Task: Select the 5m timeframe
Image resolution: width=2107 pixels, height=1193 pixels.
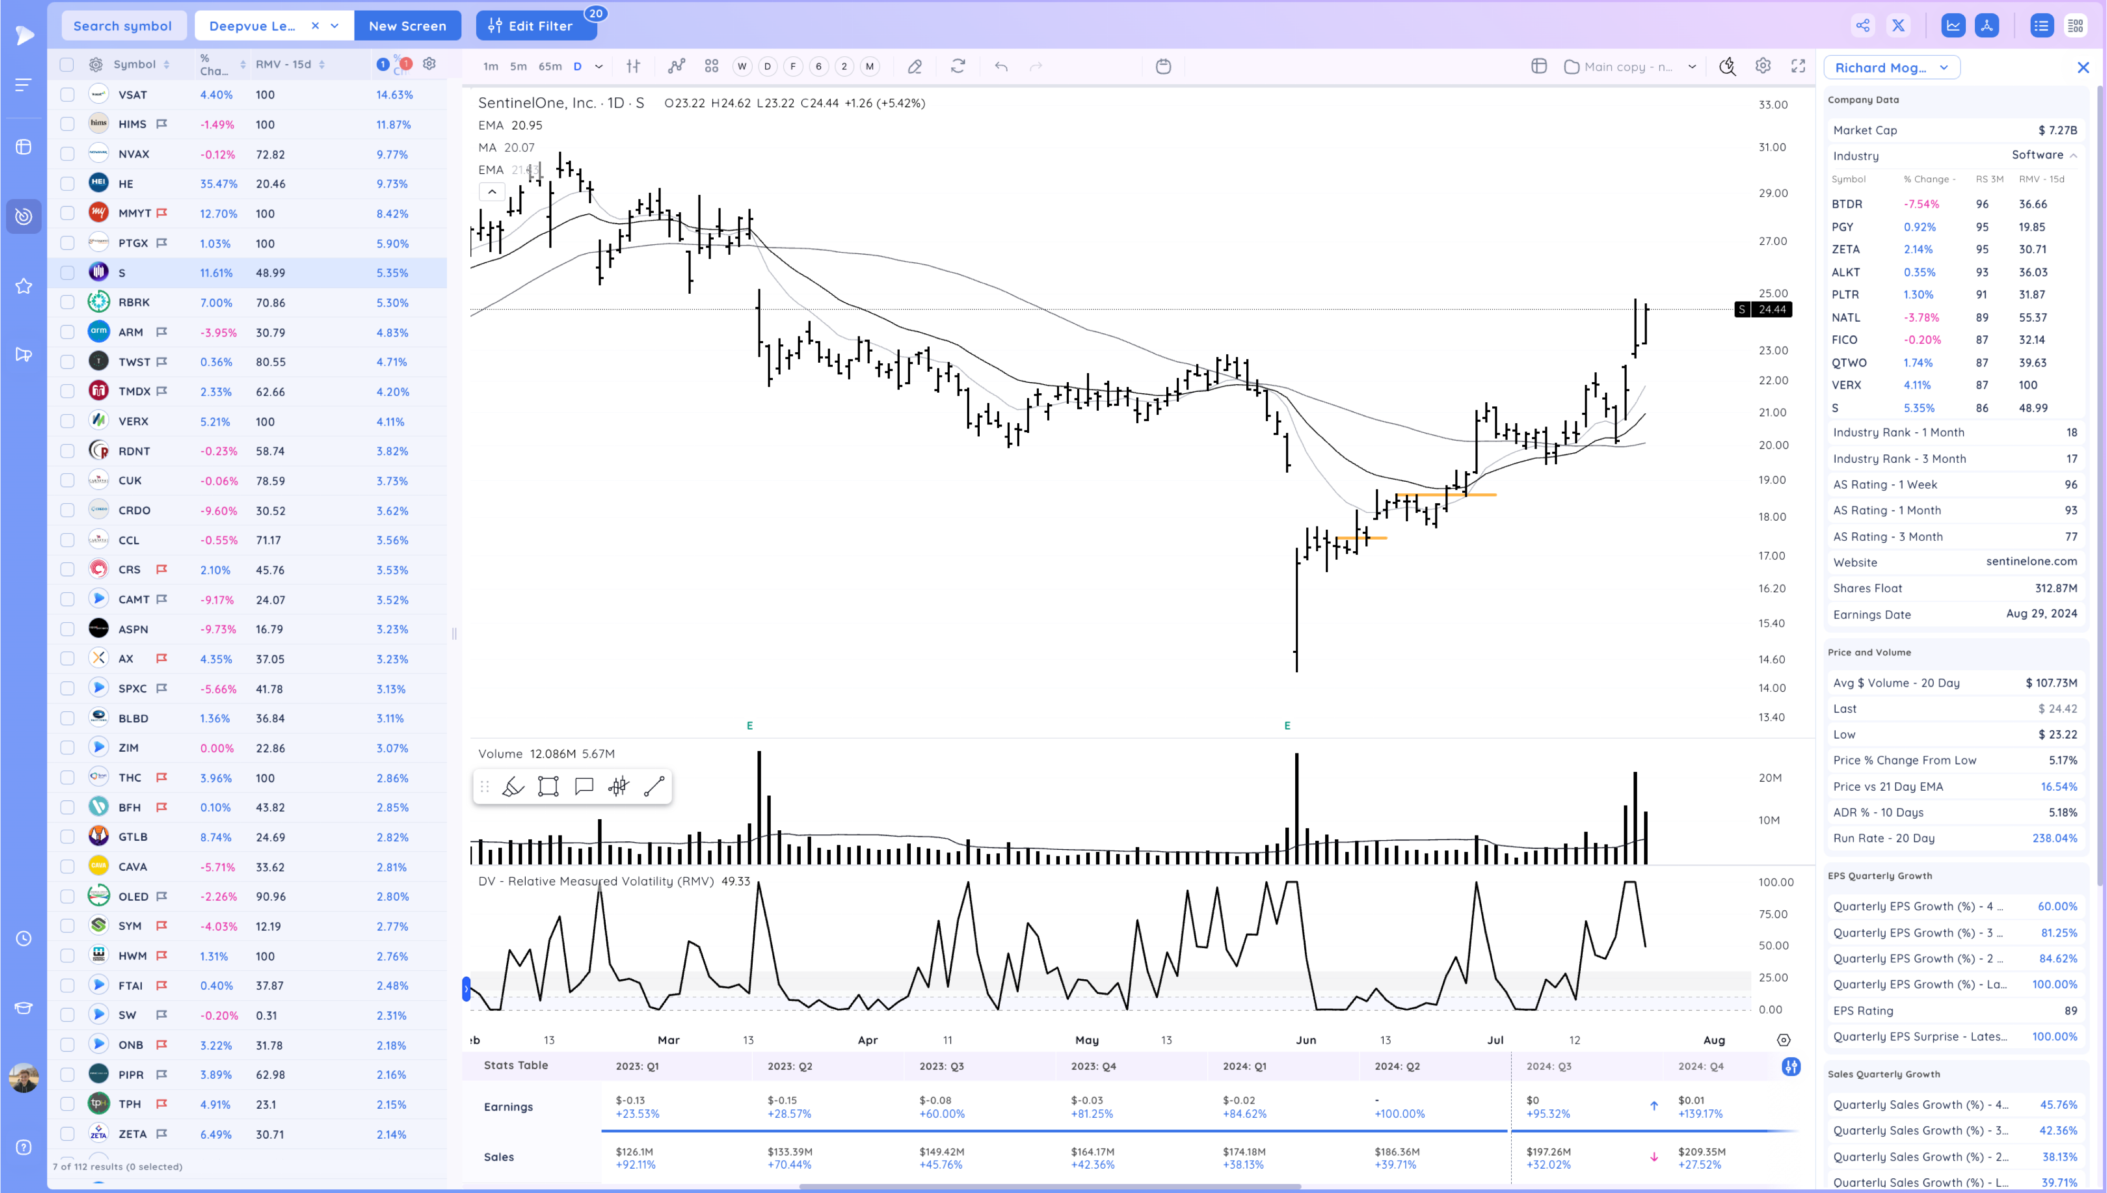Action: 518,67
